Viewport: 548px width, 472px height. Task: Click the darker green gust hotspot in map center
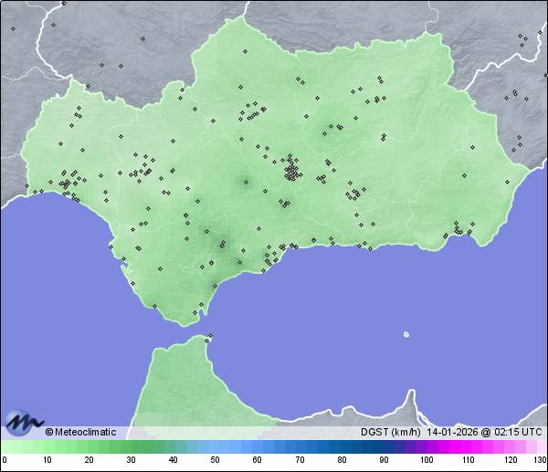click(x=245, y=181)
